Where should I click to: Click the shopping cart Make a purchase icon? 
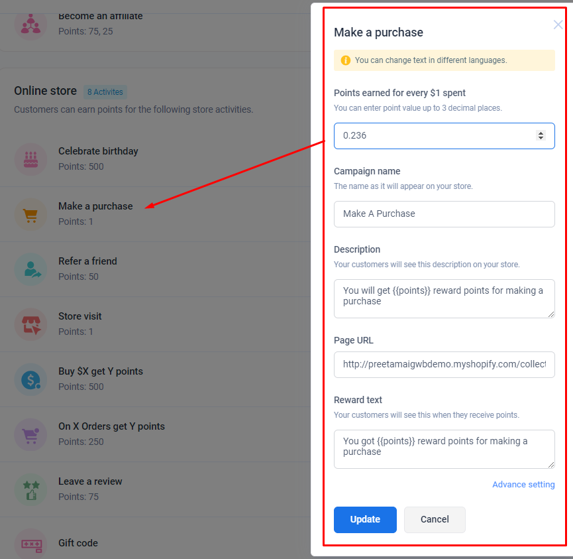[x=30, y=214]
